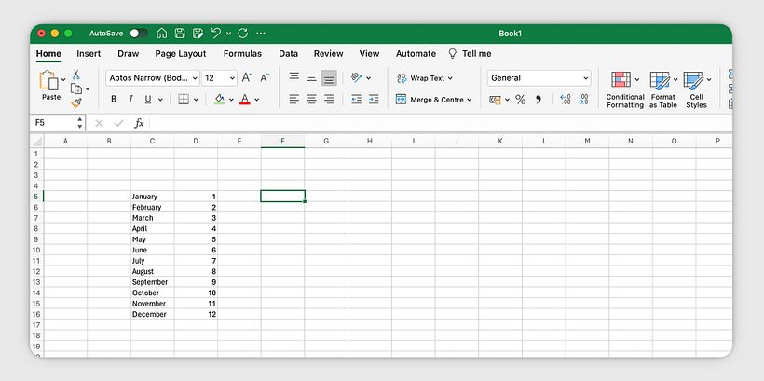
Task: Align text left
Action: pos(293,100)
